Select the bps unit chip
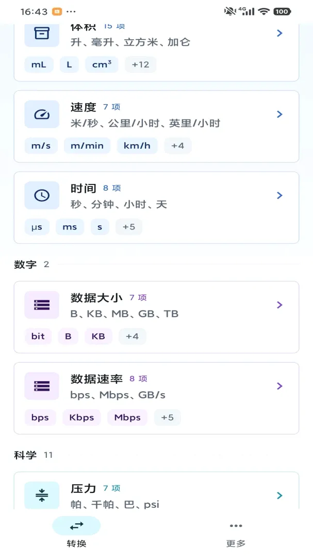Screen dimensions: 313x558 40,417
